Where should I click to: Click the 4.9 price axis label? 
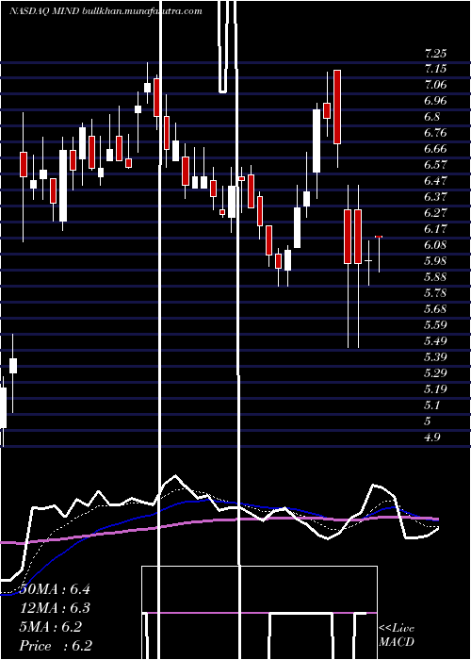[x=432, y=437]
